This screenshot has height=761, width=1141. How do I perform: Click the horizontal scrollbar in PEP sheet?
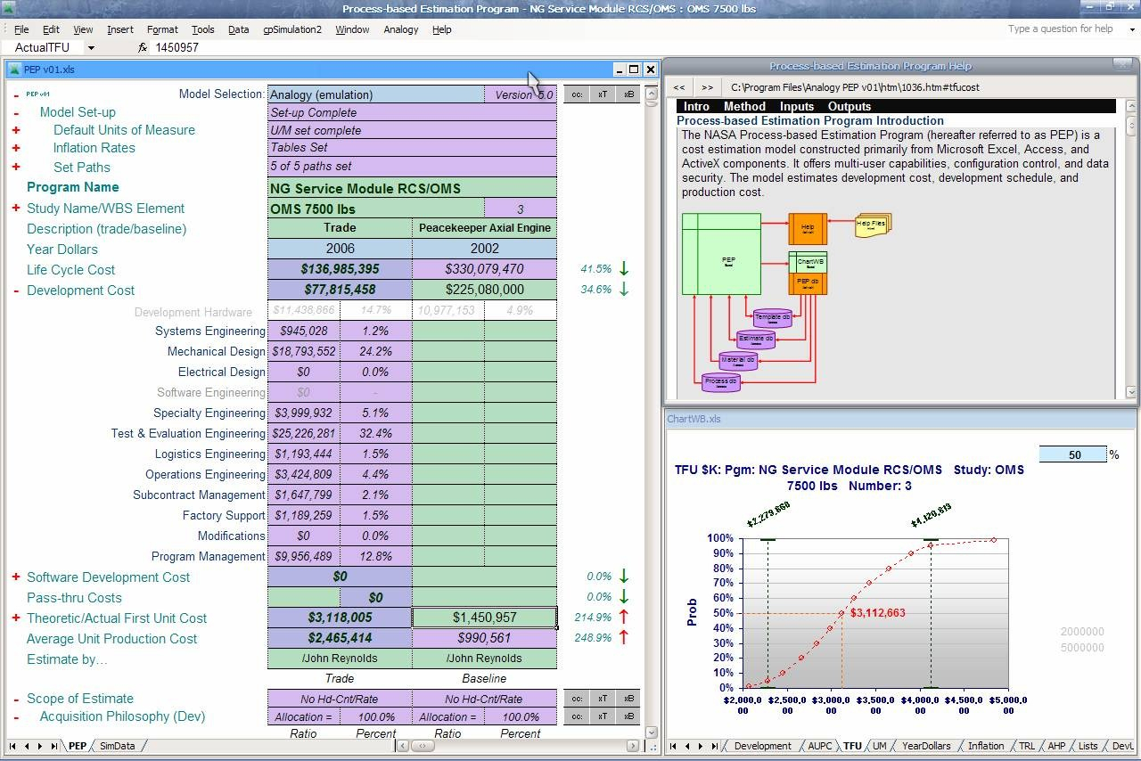click(x=517, y=746)
